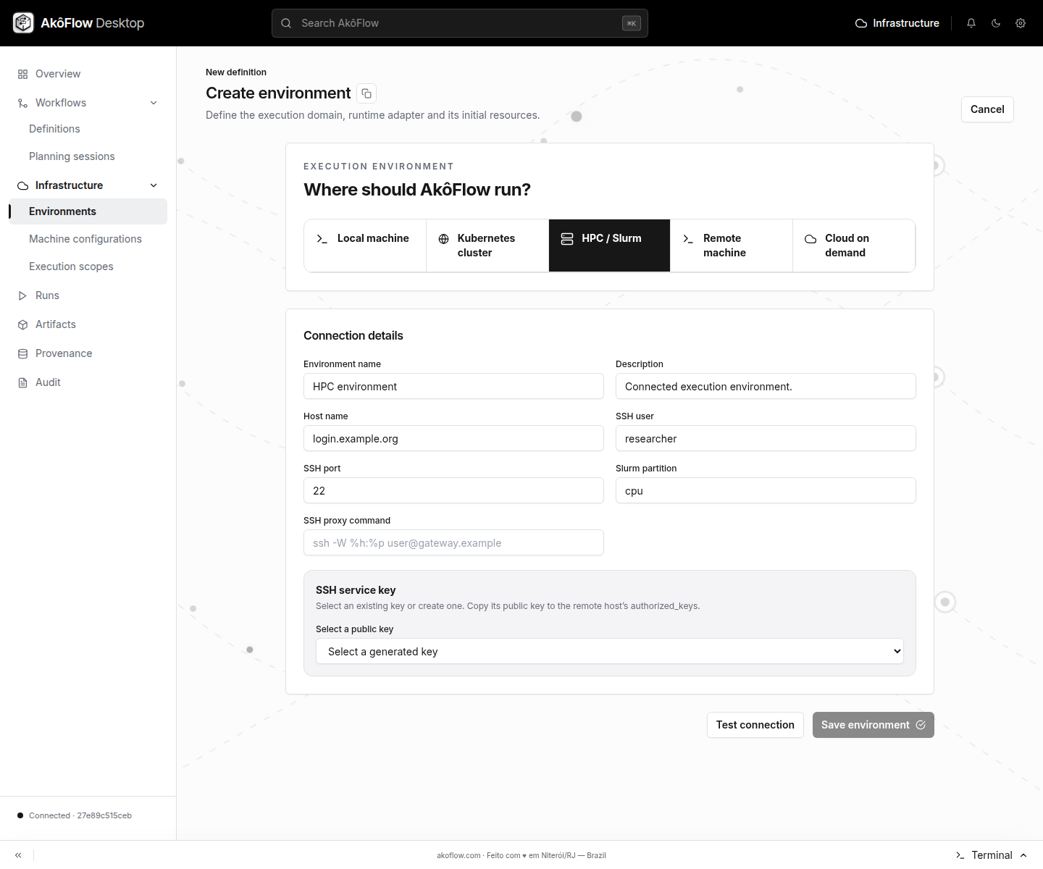
Task: Click Test connection button
Action: pos(755,725)
